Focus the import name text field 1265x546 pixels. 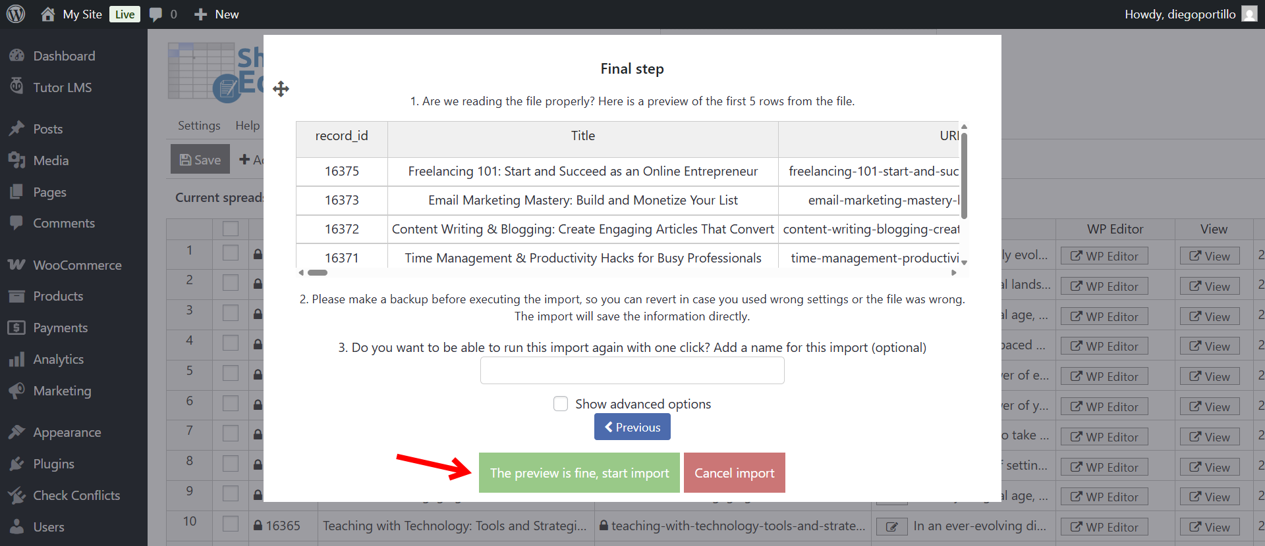point(632,370)
